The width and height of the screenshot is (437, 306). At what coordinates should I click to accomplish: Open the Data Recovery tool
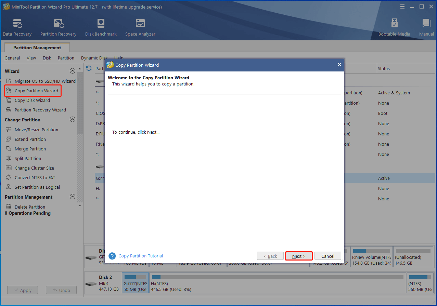(17, 27)
